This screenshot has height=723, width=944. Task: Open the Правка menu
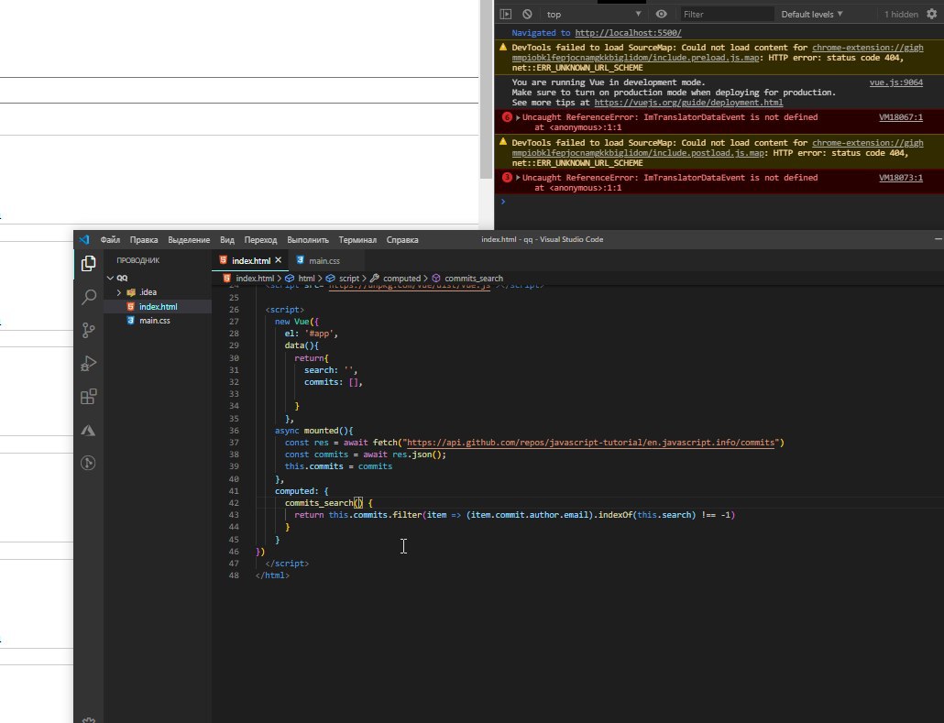point(144,239)
